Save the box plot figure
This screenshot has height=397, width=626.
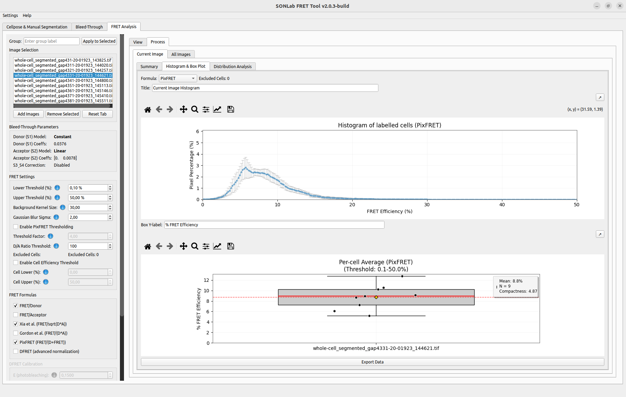pyautogui.click(x=231, y=246)
